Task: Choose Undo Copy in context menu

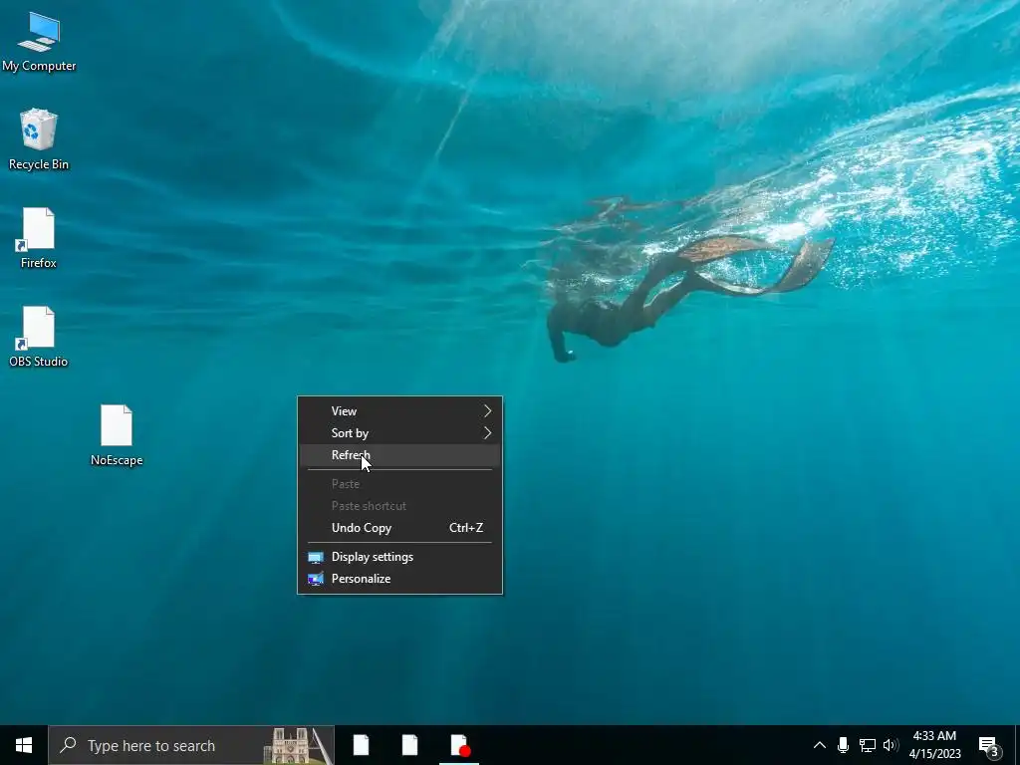Action: 399,528
